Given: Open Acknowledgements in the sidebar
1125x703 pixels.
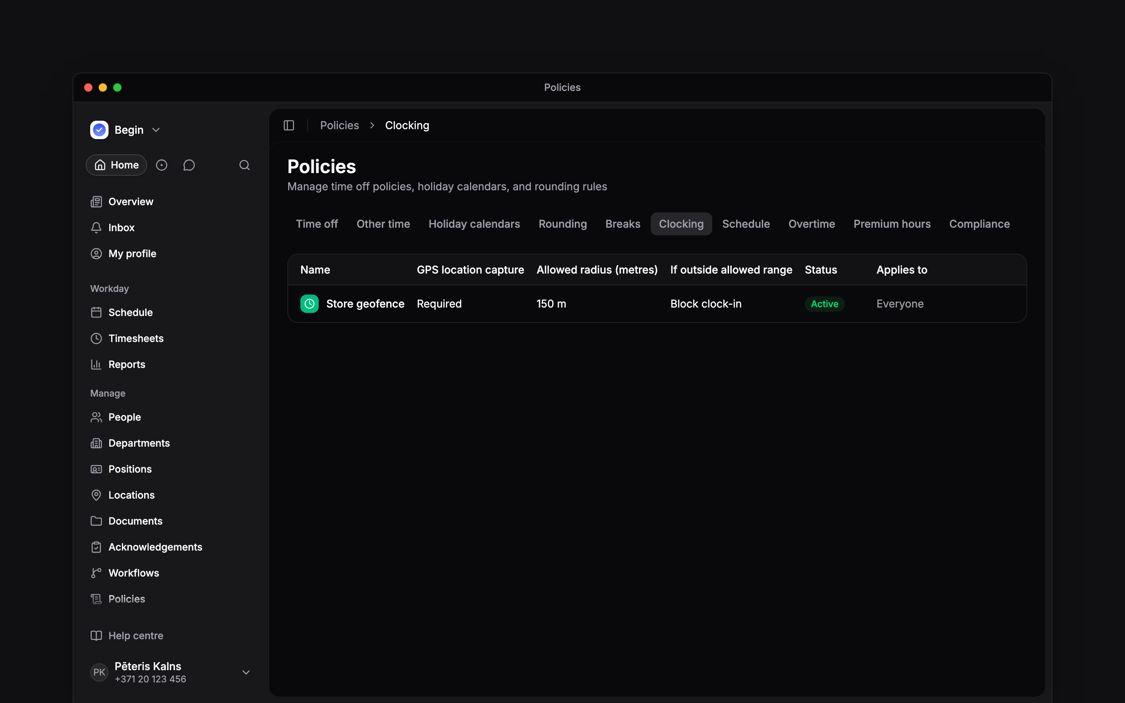Looking at the screenshot, I should (x=170, y=547).
